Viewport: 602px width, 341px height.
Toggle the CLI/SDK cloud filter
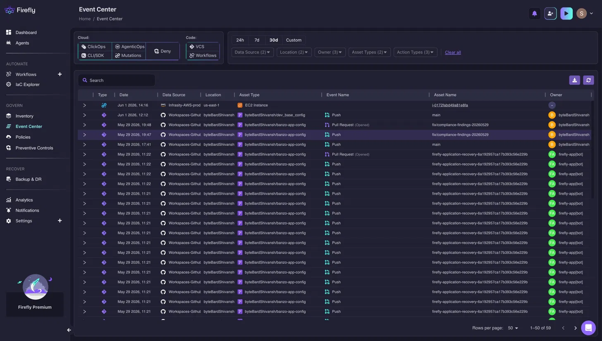coord(95,55)
